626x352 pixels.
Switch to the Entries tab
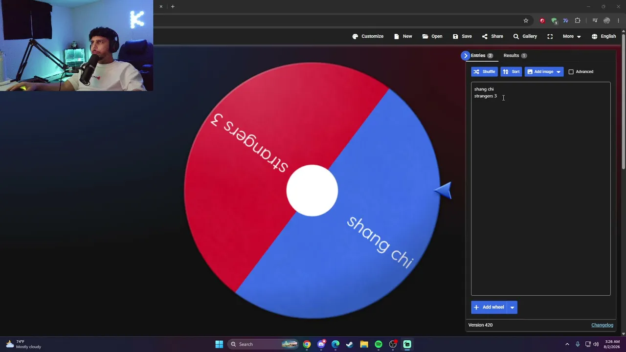coord(482,56)
